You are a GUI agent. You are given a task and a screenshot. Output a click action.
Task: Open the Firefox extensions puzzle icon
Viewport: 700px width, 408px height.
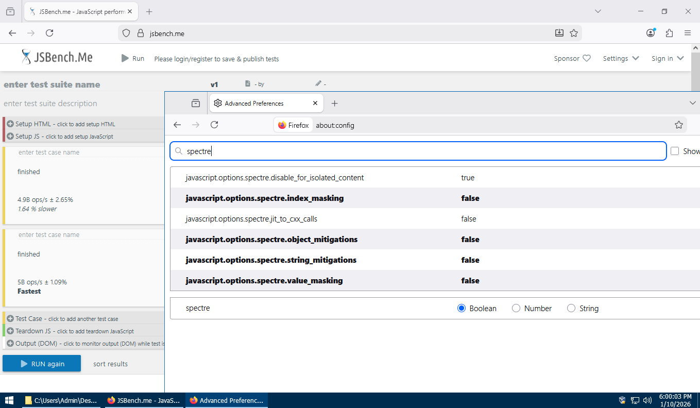[x=669, y=33]
